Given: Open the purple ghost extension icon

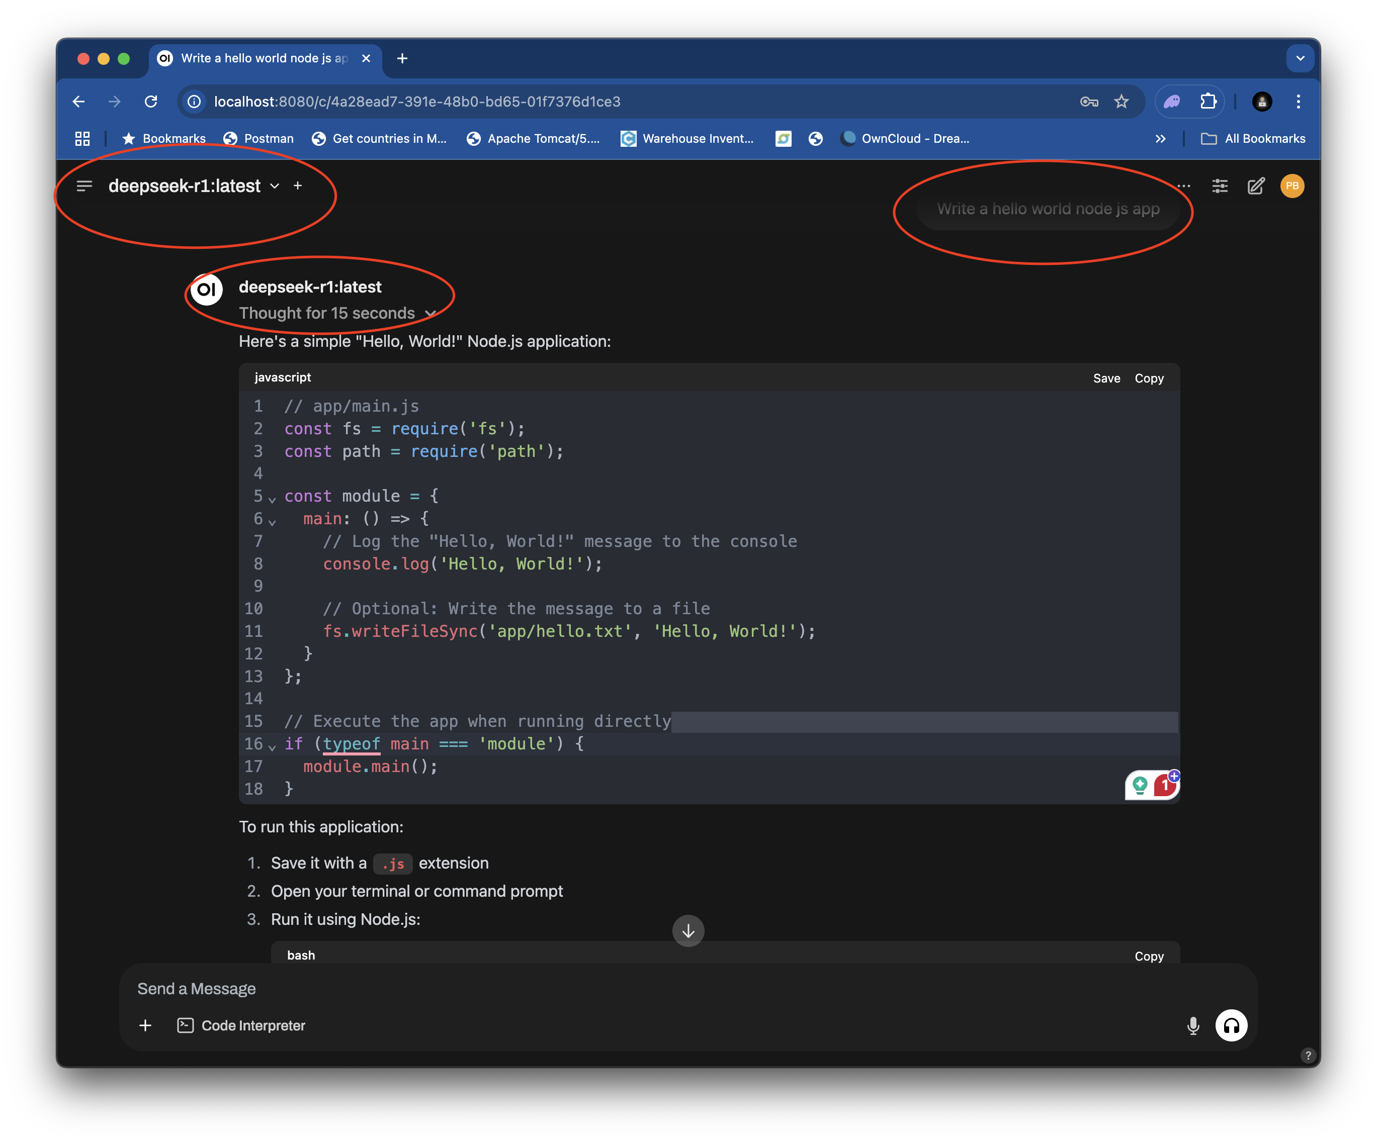Looking at the screenshot, I should pyautogui.click(x=1172, y=102).
